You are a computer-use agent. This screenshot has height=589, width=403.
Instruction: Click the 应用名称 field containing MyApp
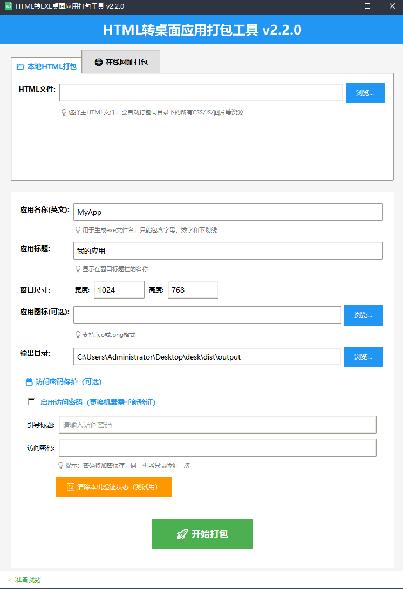[228, 212]
